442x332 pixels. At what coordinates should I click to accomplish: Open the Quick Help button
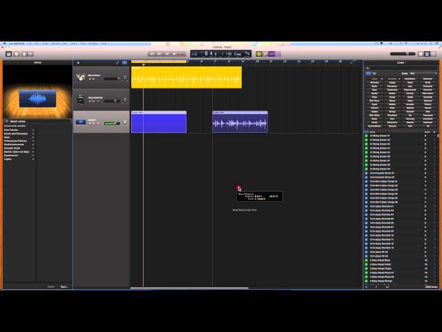click(x=17, y=54)
